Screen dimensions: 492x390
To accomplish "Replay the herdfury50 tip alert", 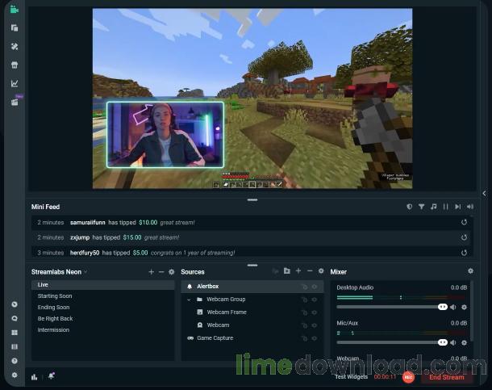I will [464, 253].
